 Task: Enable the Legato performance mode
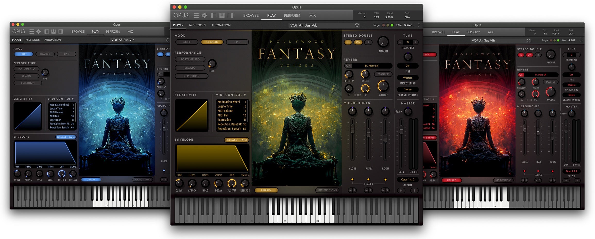coord(190,68)
